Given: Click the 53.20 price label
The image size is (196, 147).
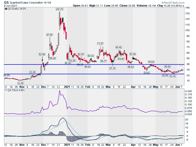Looking at the screenshot, I should coord(133,54).
